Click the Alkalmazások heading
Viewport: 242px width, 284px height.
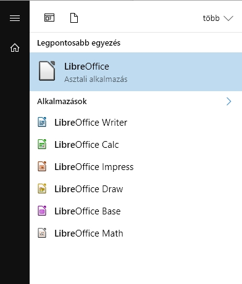[62, 102]
